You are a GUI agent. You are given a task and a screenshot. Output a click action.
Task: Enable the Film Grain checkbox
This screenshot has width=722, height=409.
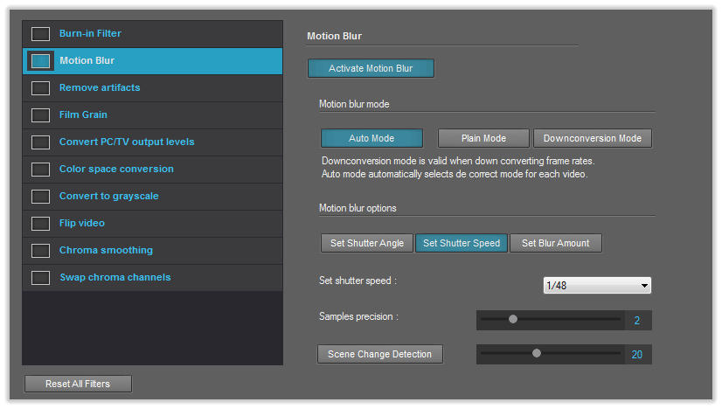pyautogui.click(x=40, y=115)
